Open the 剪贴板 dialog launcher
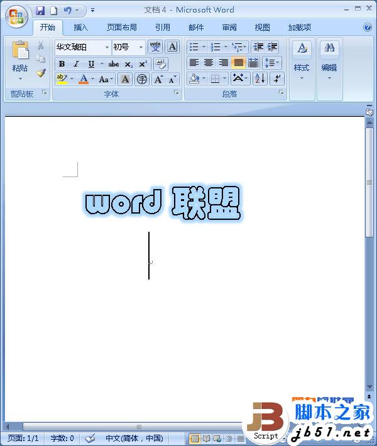 (45, 92)
